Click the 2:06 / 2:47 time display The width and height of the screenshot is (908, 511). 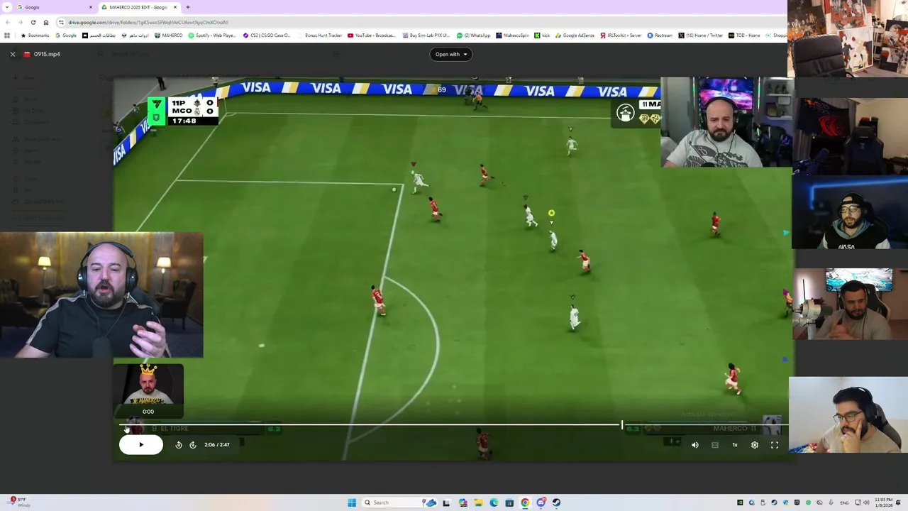pyautogui.click(x=216, y=445)
